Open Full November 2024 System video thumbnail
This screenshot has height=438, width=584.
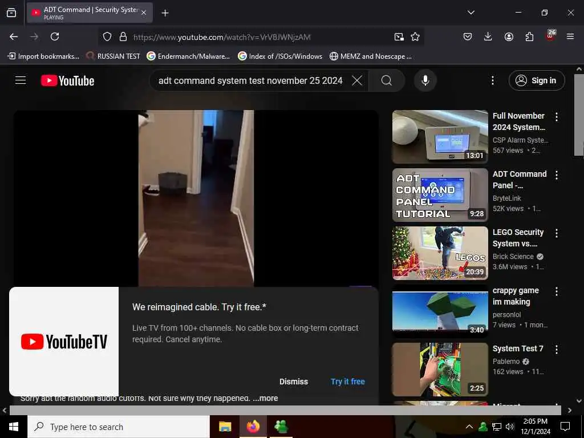[x=440, y=137]
